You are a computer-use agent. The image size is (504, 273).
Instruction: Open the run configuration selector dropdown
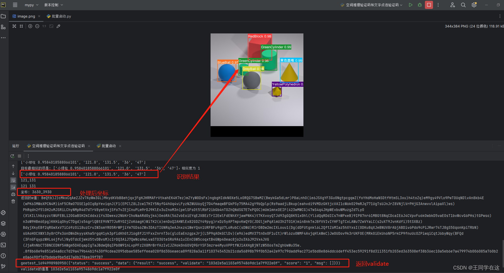[x=371, y=5]
